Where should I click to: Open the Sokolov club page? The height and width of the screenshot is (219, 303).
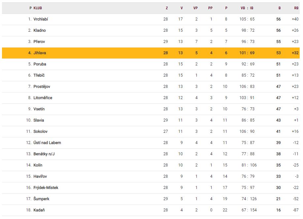tap(40, 131)
